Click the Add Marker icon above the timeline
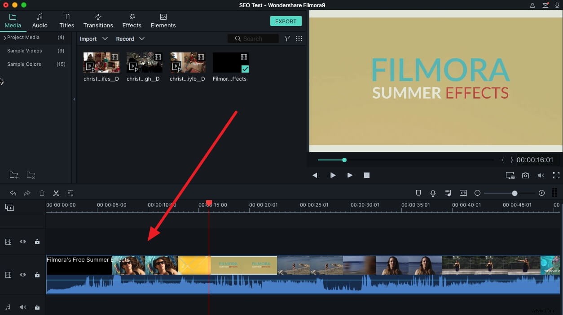Image resolution: width=563 pixels, height=315 pixels. click(418, 193)
